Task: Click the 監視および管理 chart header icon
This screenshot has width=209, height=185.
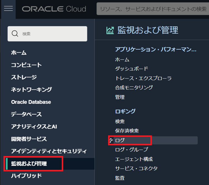Action: coord(110,30)
